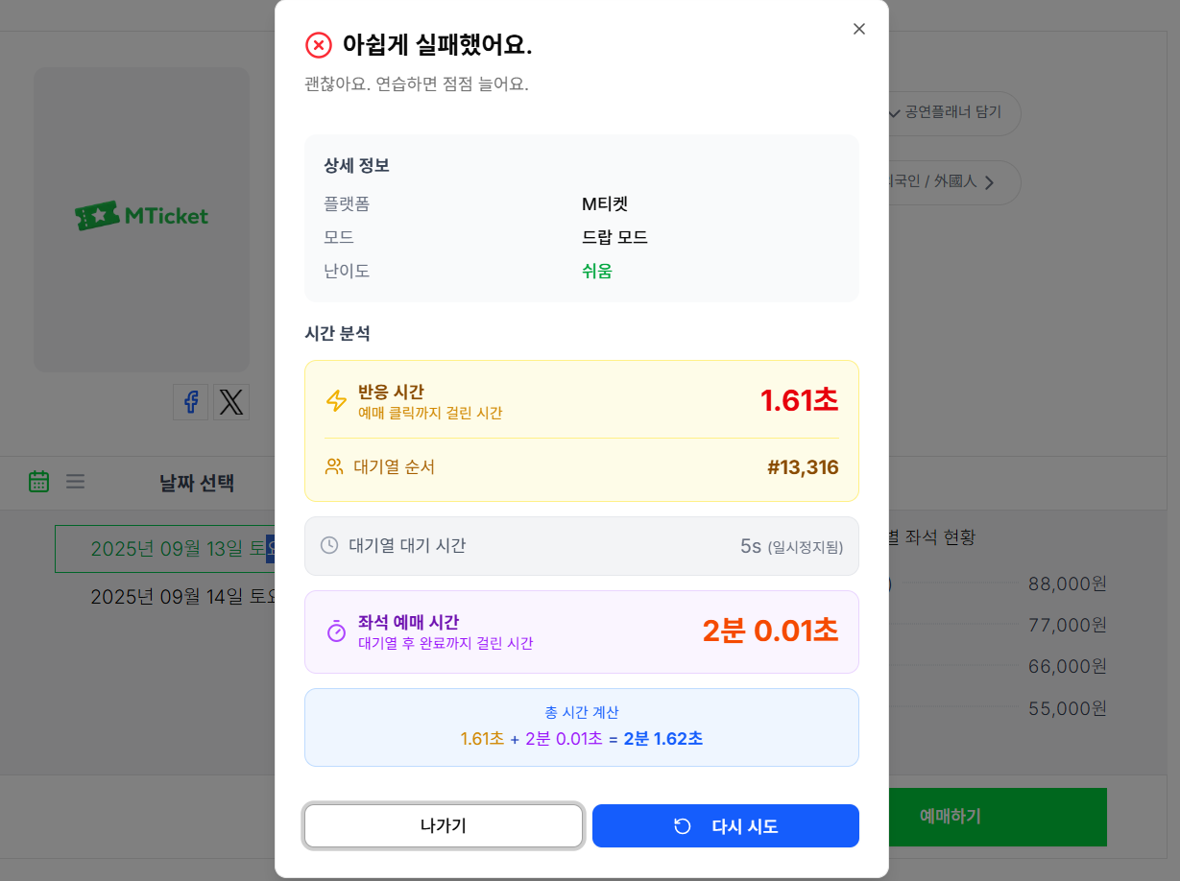Click the purple stopwatch icon
Image resolution: width=1180 pixels, height=881 pixels.
tap(336, 631)
